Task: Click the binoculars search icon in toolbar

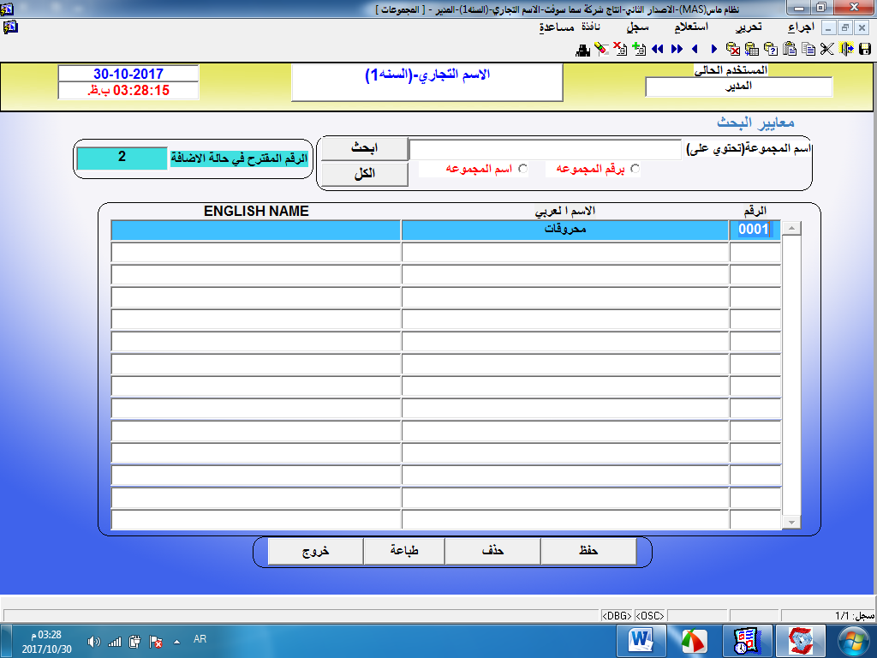Action: 582,49
